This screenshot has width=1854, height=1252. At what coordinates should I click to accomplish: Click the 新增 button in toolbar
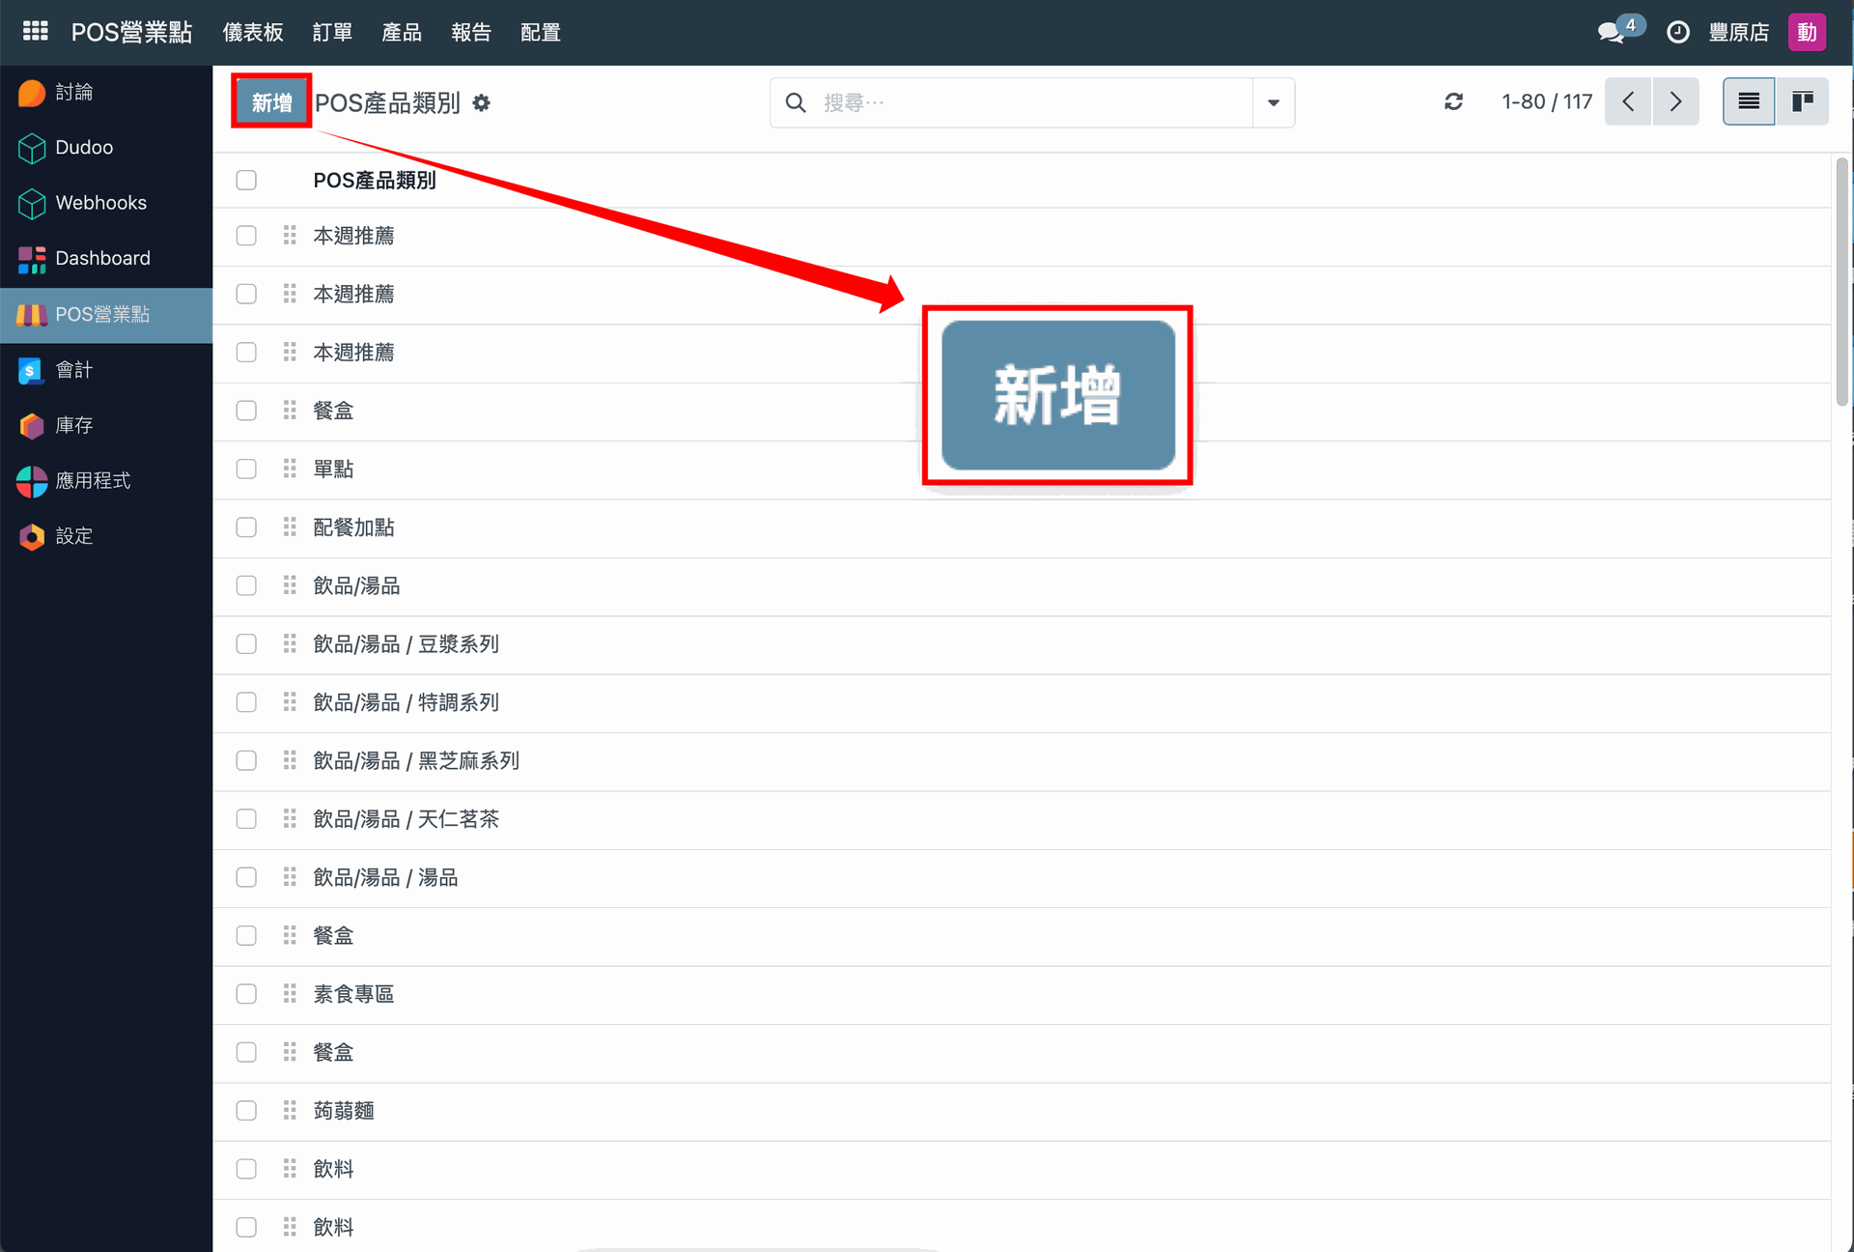click(x=271, y=101)
